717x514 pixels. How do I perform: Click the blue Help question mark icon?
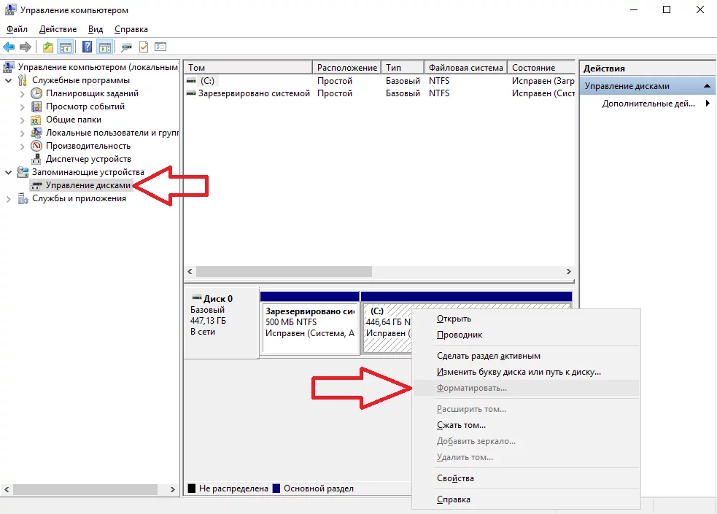click(x=87, y=47)
